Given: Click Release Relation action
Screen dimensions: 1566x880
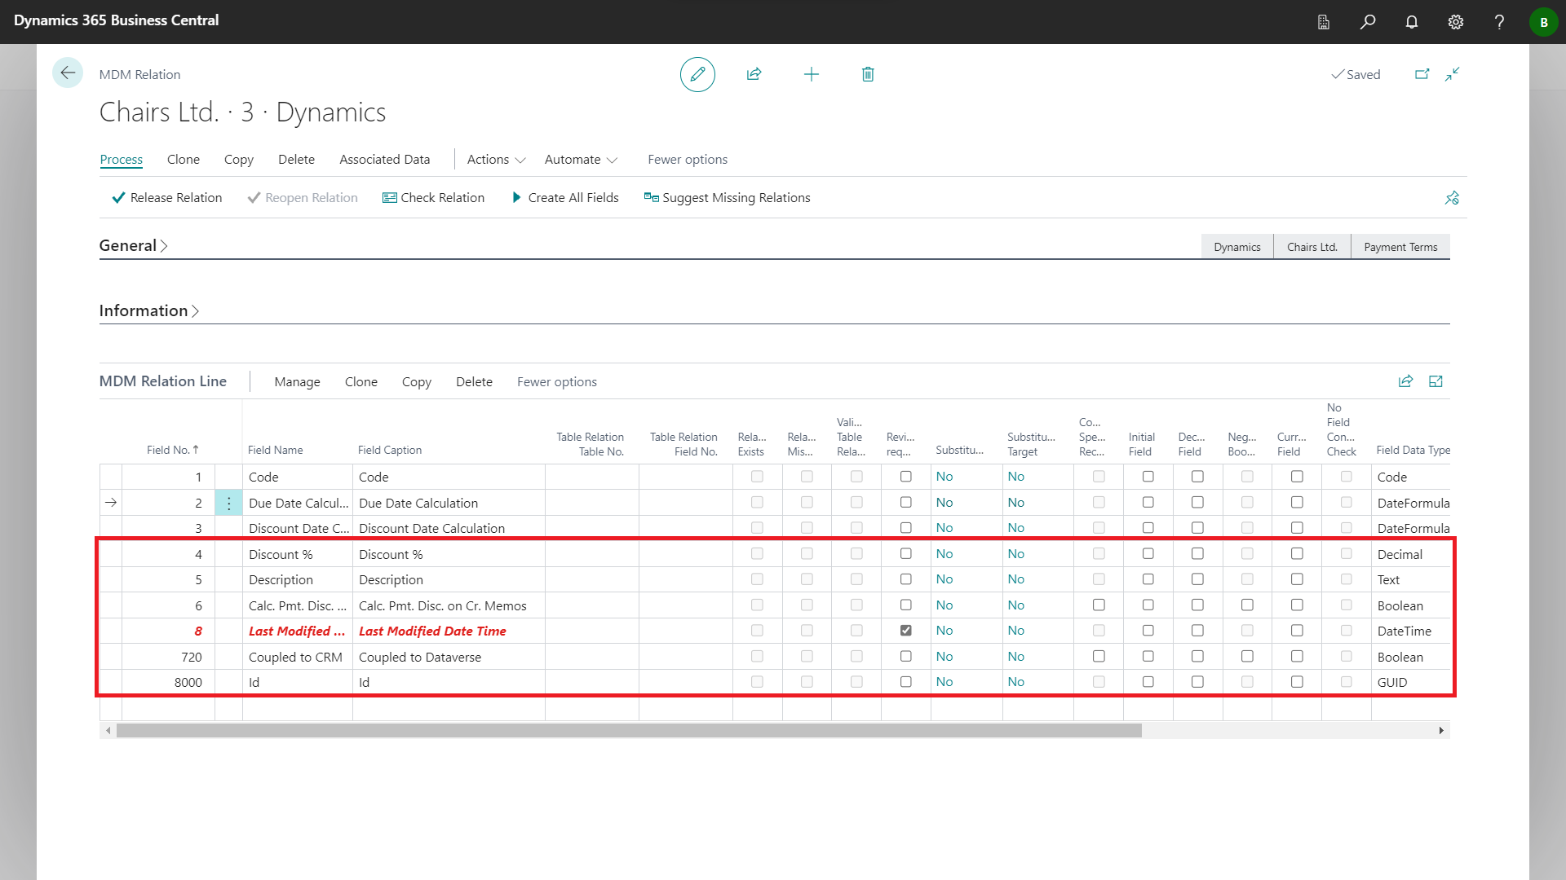Looking at the screenshot, I should pyautogui.click(x=167, y=198).
